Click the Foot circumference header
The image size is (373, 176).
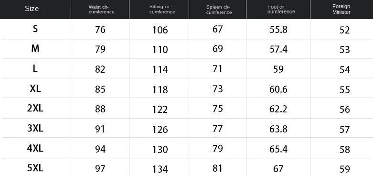pyautogui.click(x=281, y=9)
